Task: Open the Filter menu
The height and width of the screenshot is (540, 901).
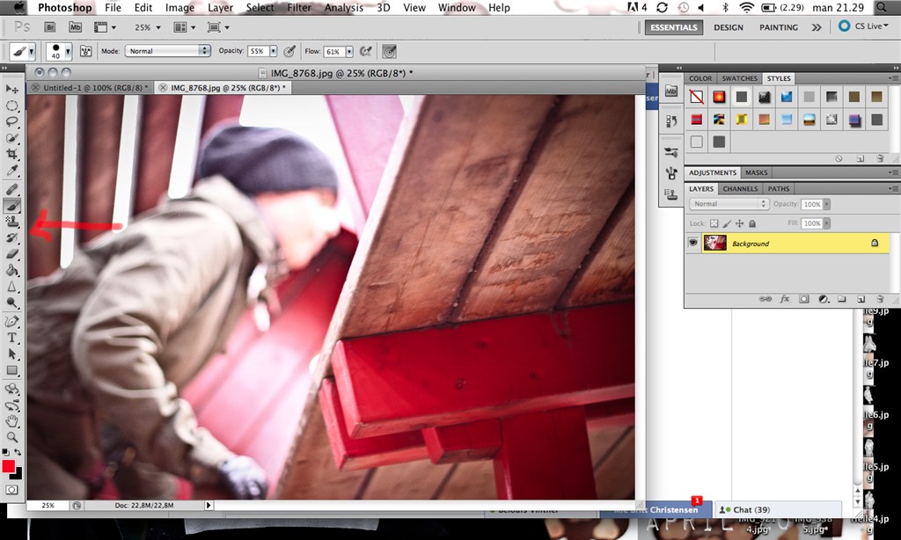Action: pyautogui.click(x=299, y=7)
